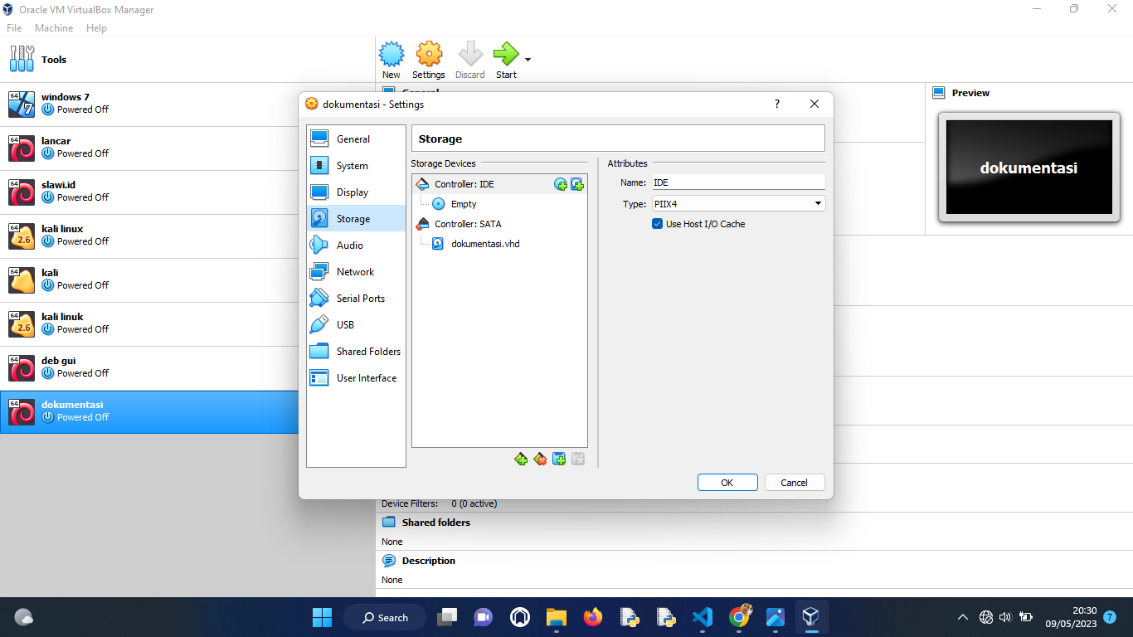Open the Help menu
The image size is (1133, 637).
tap(96, 28)
